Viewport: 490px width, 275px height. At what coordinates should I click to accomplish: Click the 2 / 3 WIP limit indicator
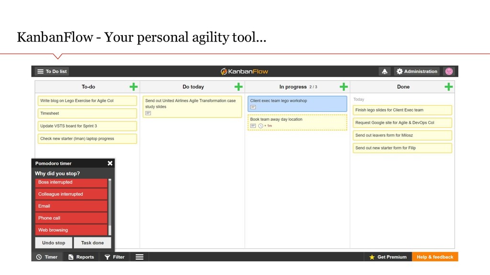(x=313, y=87)
